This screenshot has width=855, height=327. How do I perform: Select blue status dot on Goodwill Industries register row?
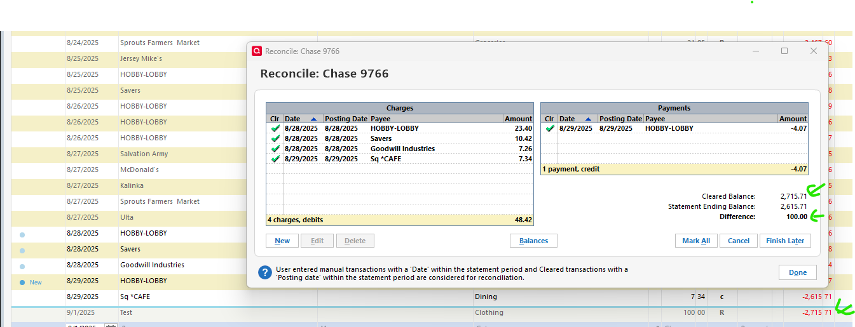pos(22,266)
